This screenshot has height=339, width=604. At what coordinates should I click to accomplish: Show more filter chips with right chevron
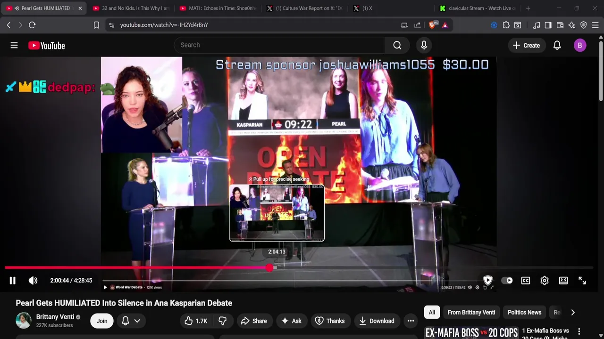click(573, 312)
